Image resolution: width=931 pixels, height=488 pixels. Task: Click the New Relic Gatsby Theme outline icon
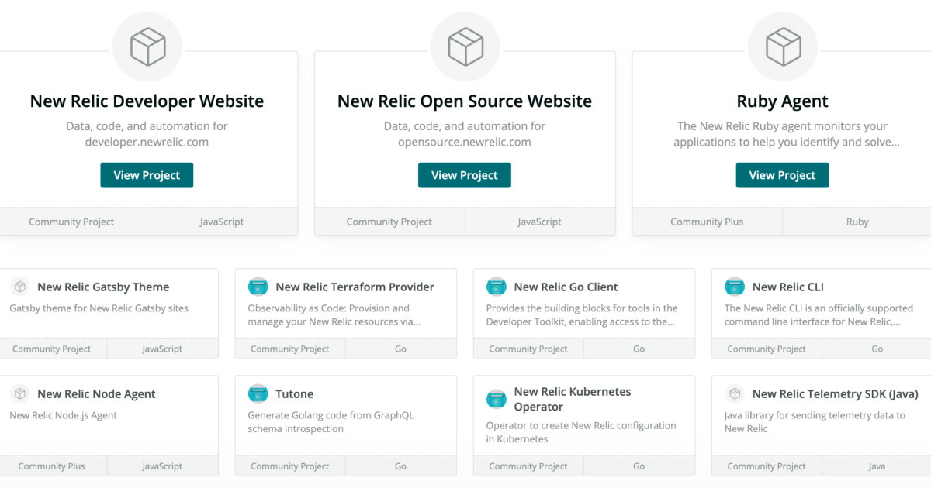[19, 287]
